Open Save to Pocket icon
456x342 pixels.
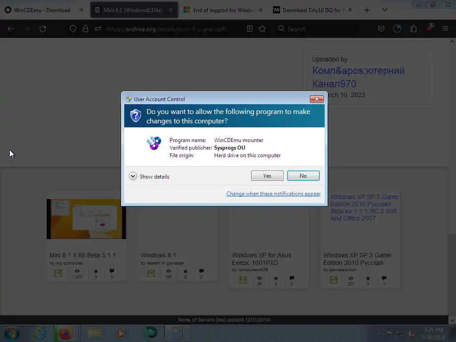pos(381,29)
